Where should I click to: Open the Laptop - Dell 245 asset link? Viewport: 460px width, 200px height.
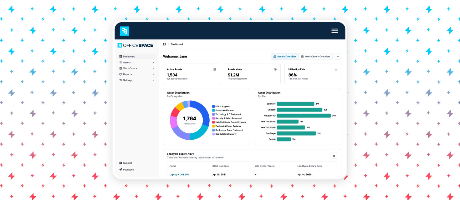[179, 174]
